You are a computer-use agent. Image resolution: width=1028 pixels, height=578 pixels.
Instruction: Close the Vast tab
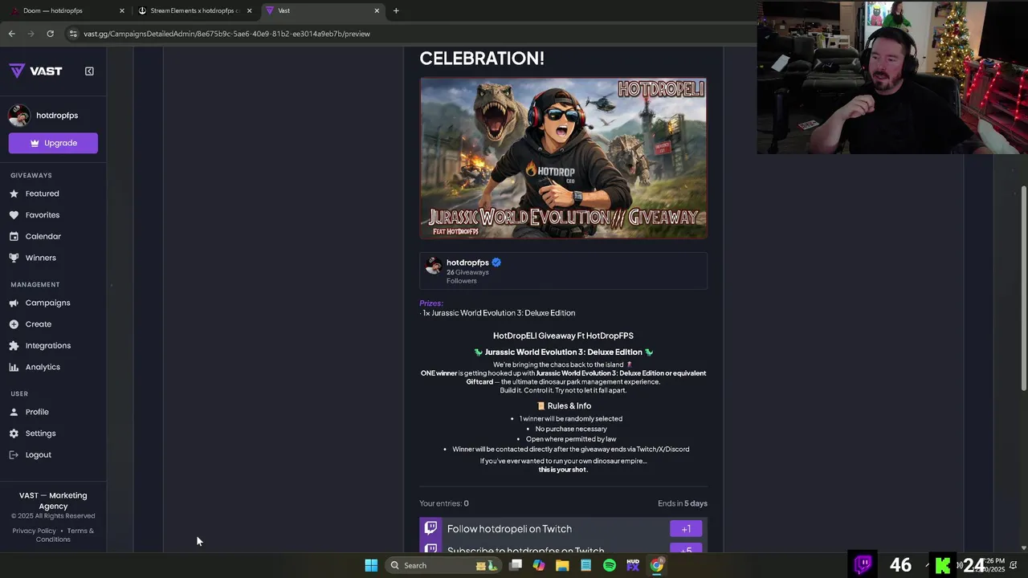[377, 10]
